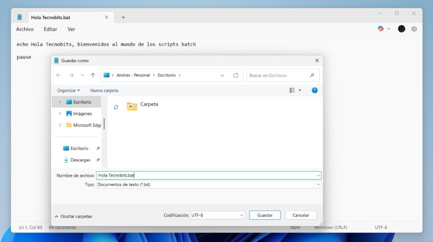Click the dialog help question mark icon
This screenshot has height=242, width=433.
point(314,90)
